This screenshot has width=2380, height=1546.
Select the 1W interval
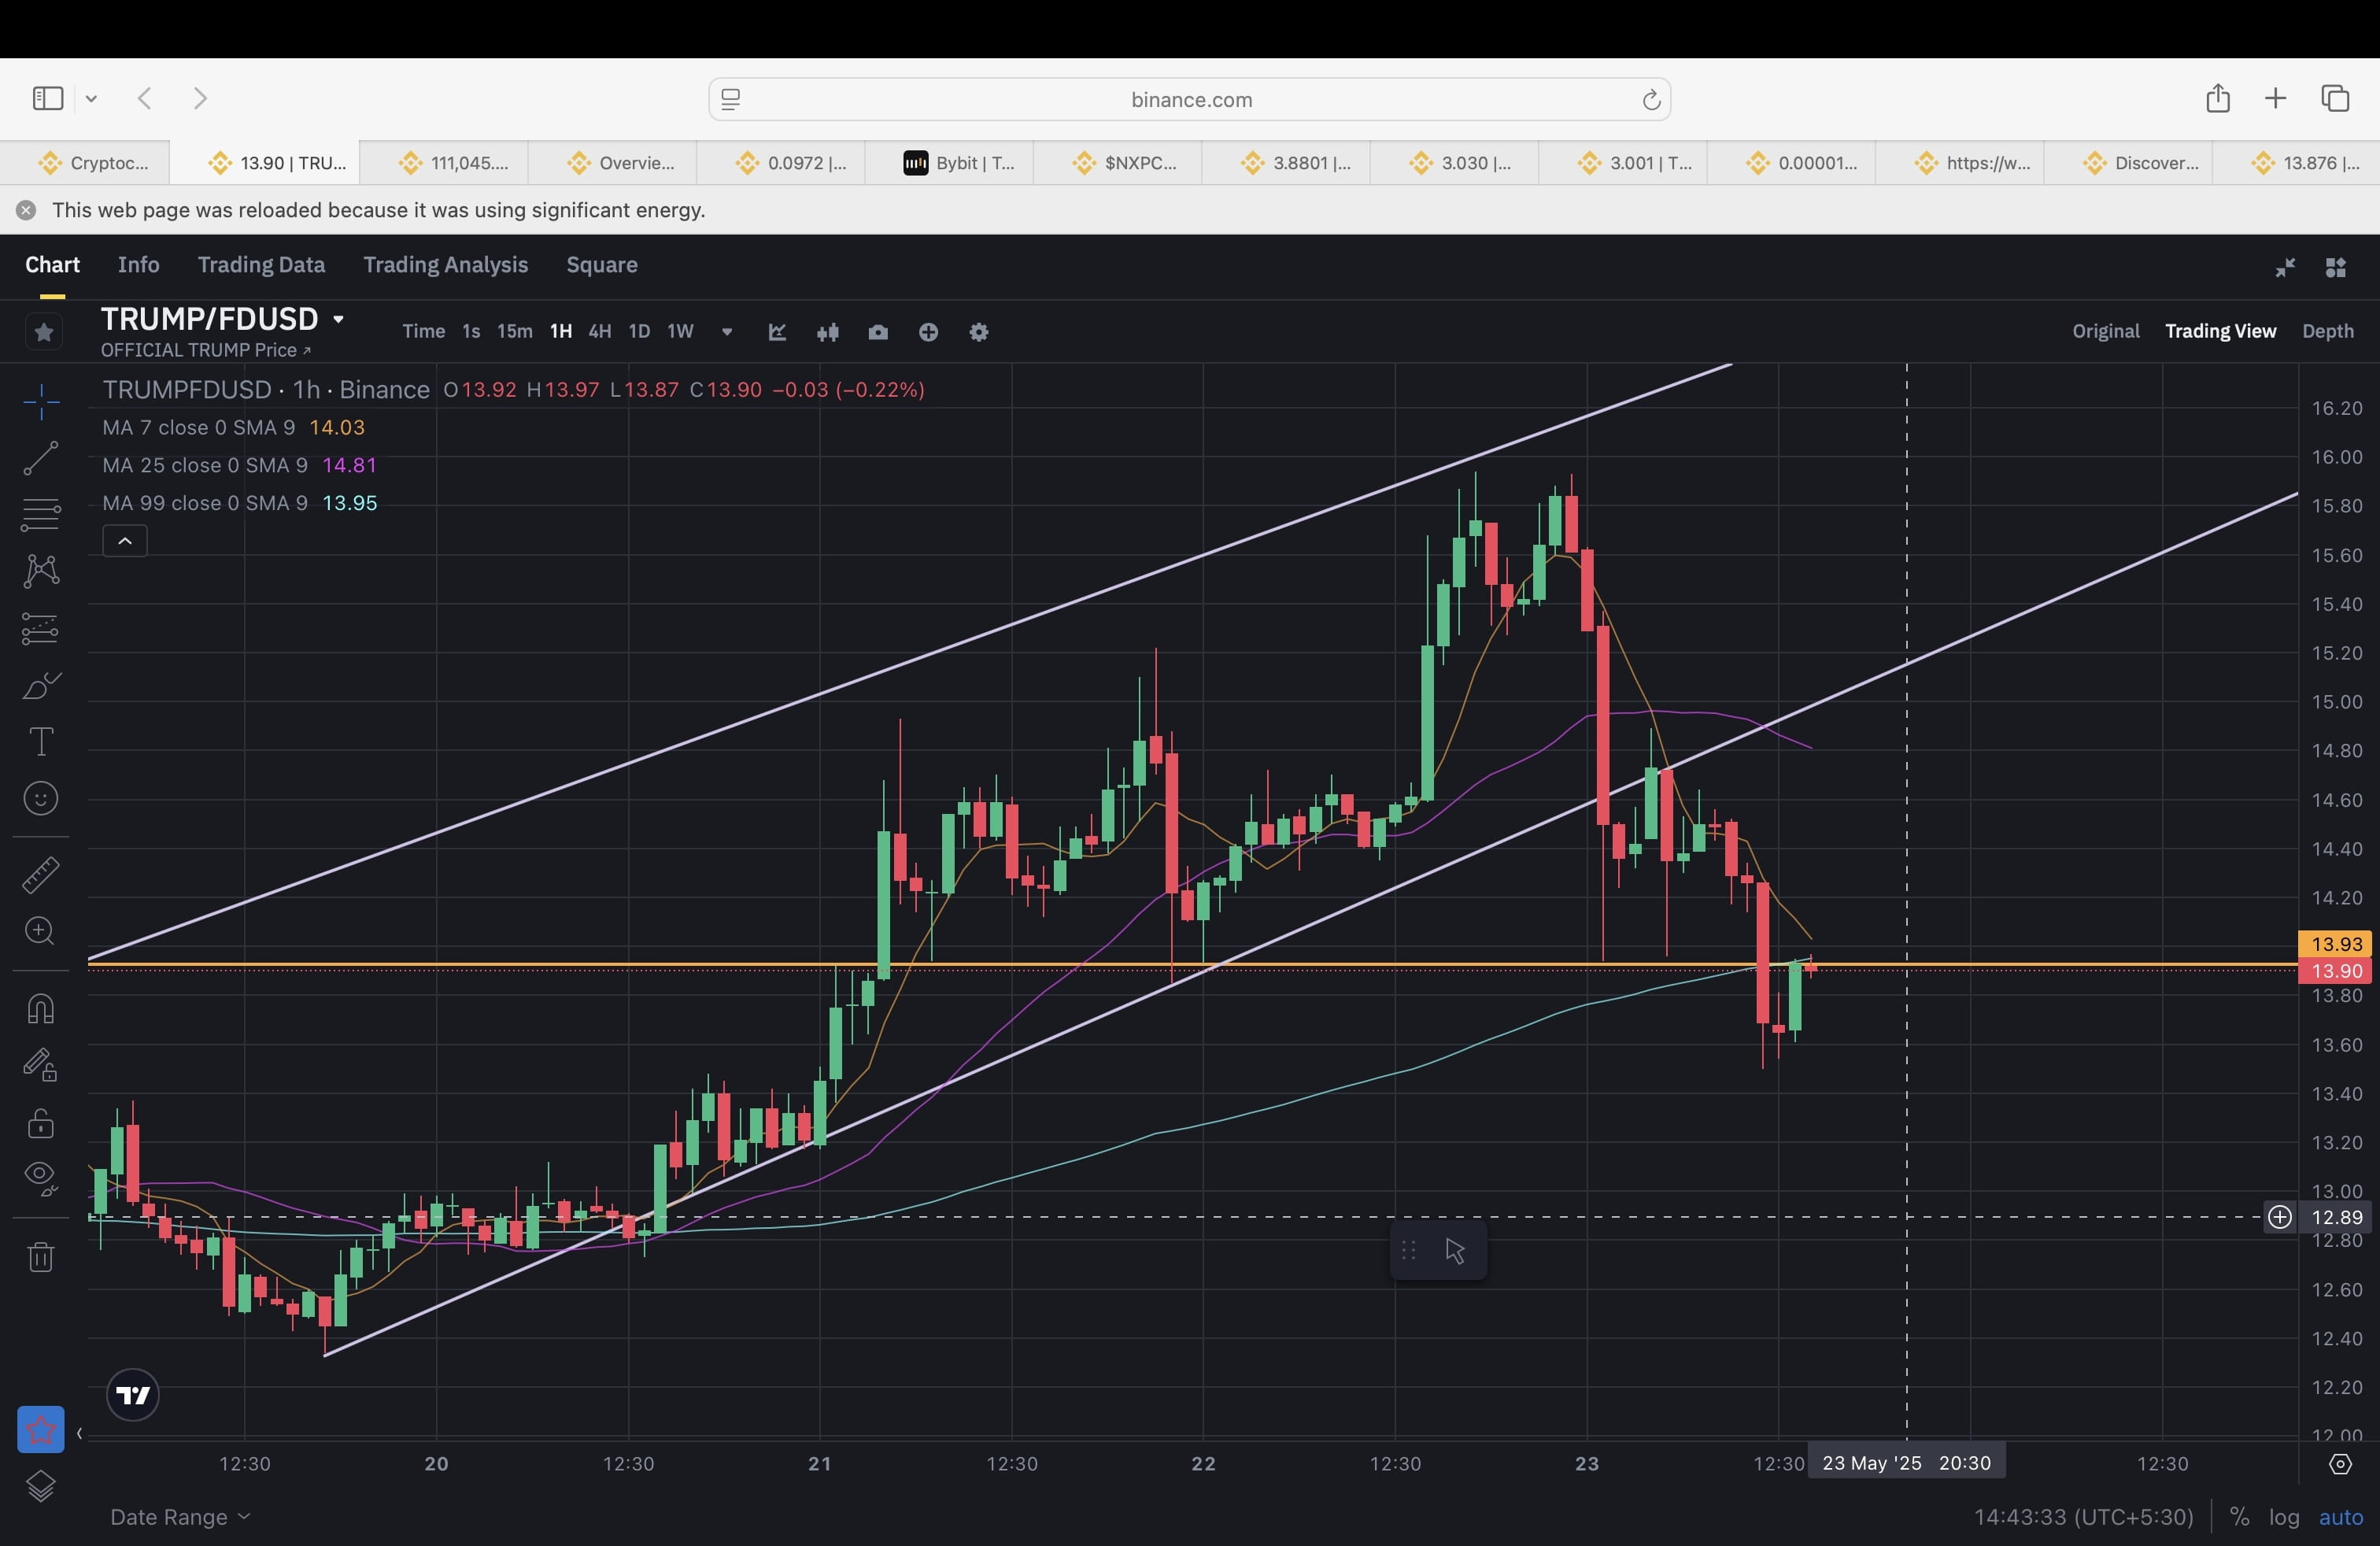coord(680,332)
